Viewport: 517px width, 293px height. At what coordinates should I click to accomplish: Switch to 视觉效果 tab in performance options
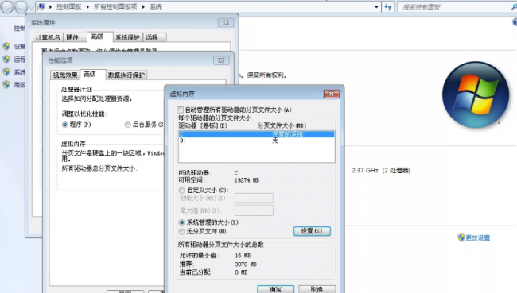(65, 75)
